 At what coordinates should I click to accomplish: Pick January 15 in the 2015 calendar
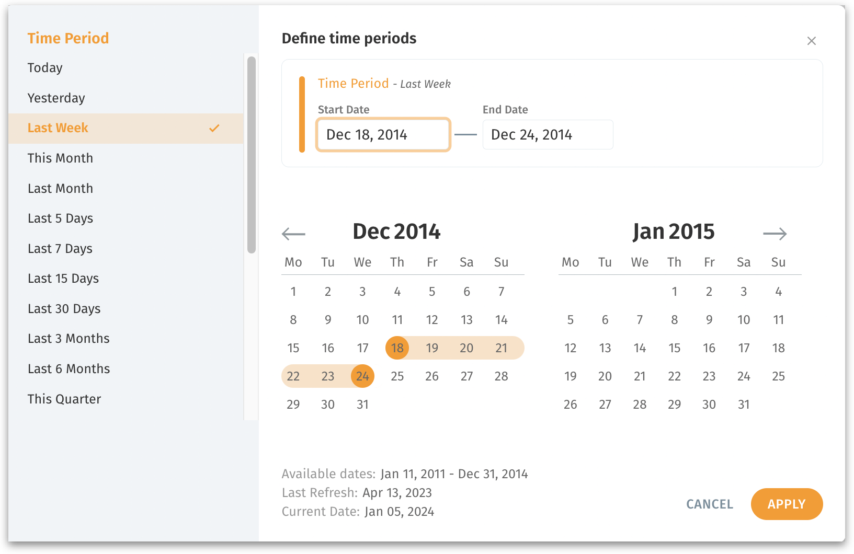(x=674, y=348)
